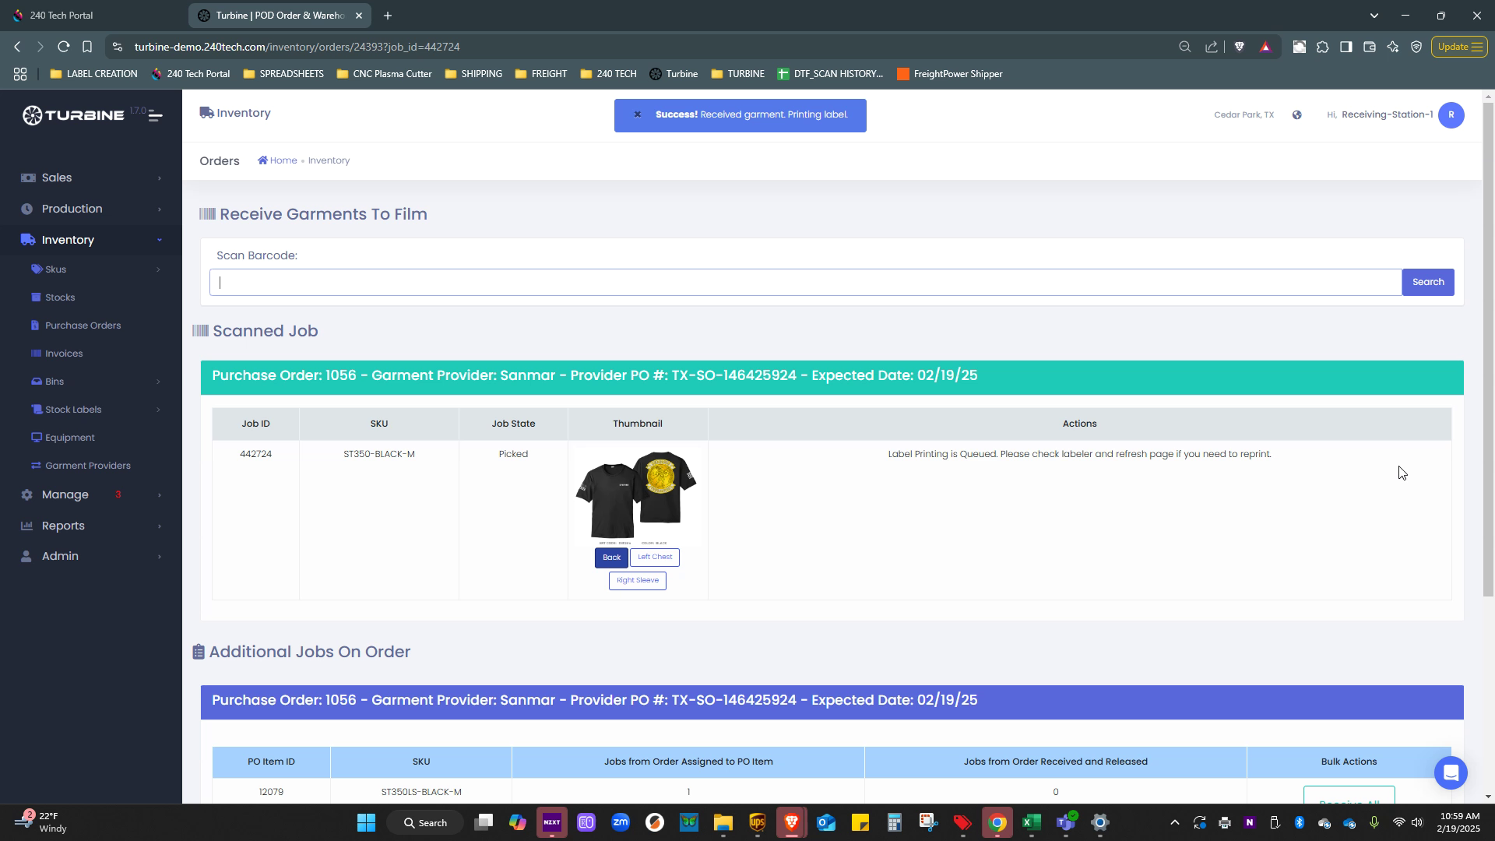The width and height of the screenshot is (1495, 841).
Task: Open the Garment Providers sidebar item
Action: point(87,466)
